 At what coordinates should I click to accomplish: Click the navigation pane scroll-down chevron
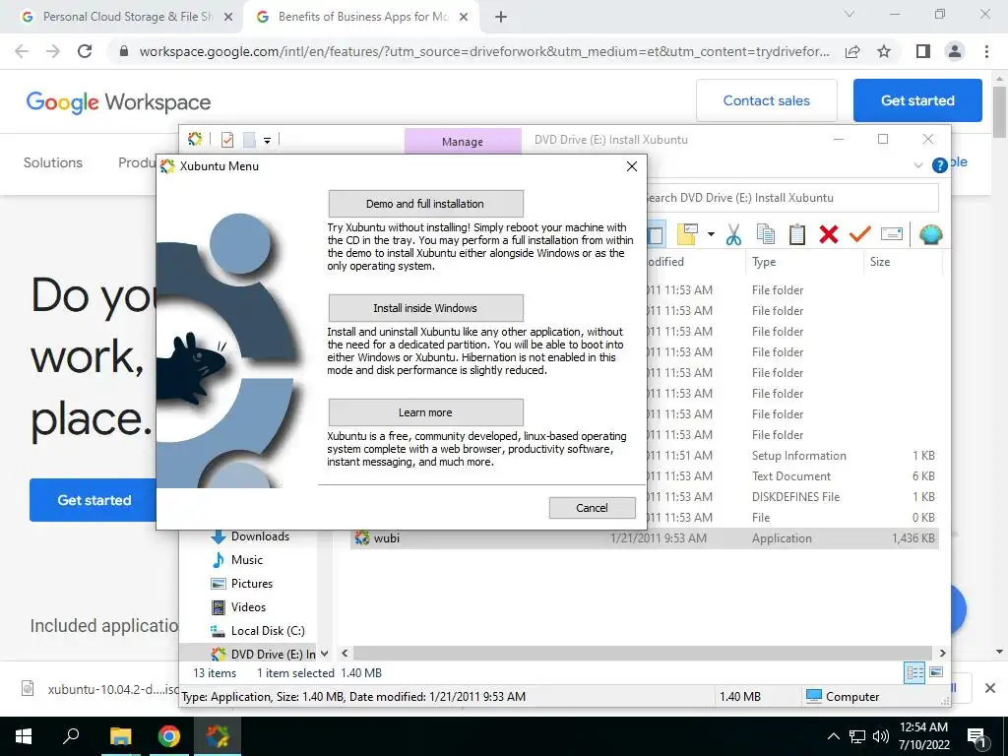pos(325,654)
